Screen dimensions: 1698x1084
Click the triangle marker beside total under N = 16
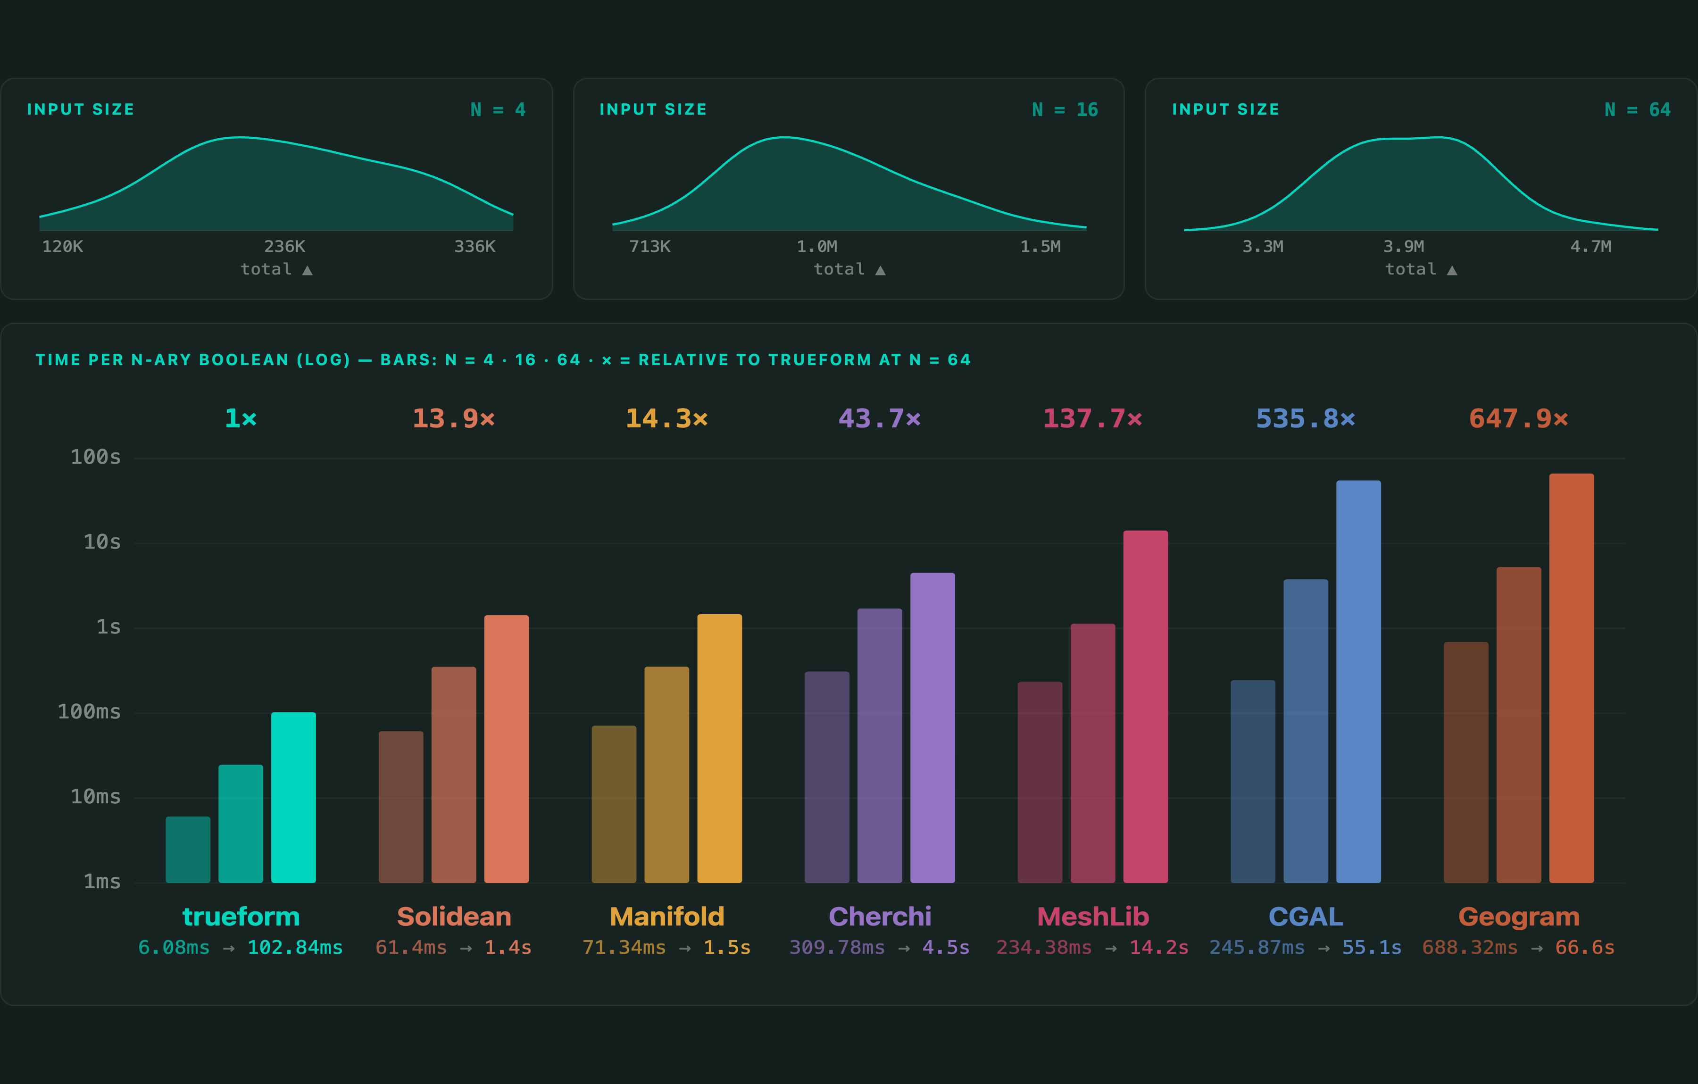click(880, 270)
